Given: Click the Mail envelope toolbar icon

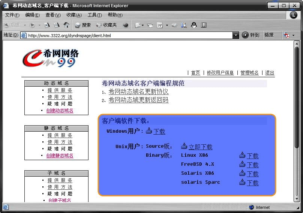Looking at the screenshot, I should 138,25.
